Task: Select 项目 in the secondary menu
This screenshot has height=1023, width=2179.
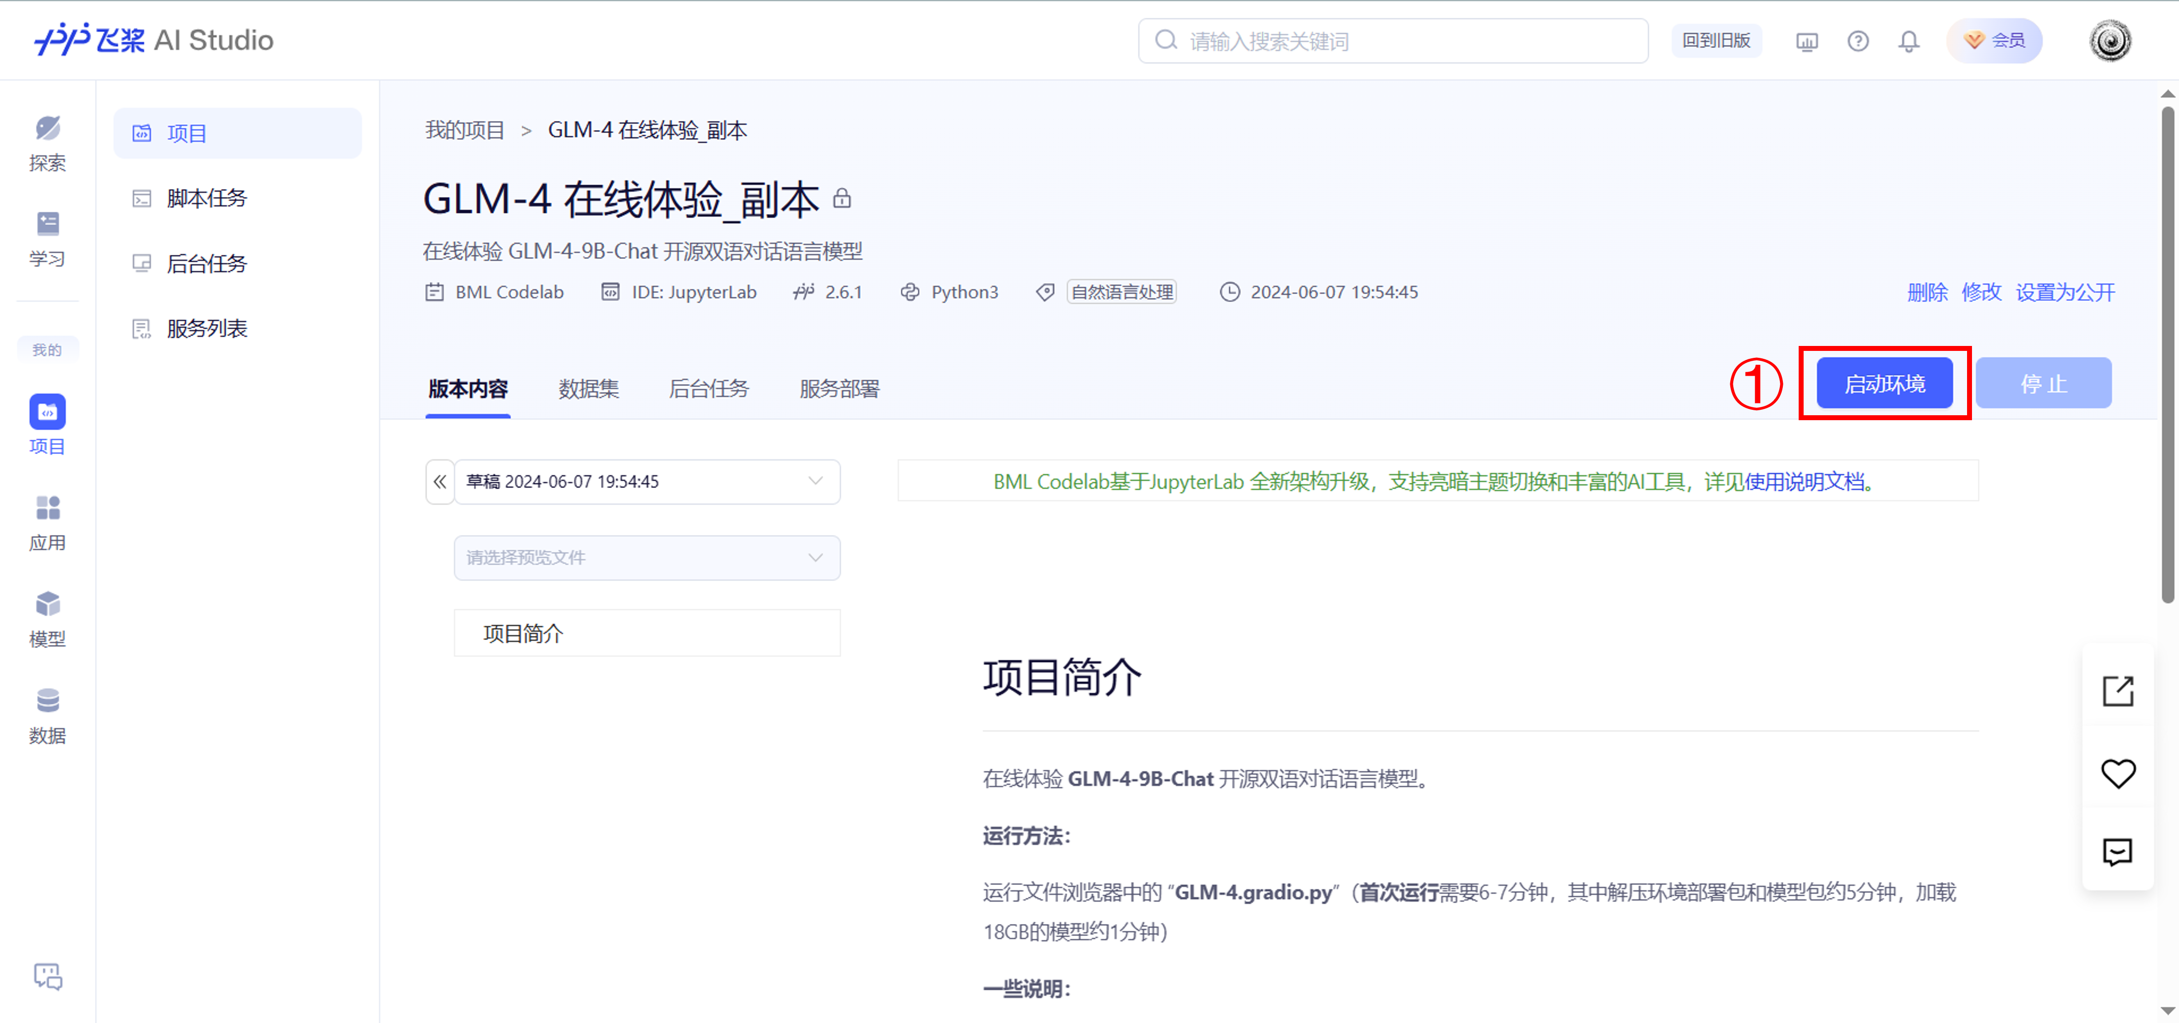Action: pos(238,133)
